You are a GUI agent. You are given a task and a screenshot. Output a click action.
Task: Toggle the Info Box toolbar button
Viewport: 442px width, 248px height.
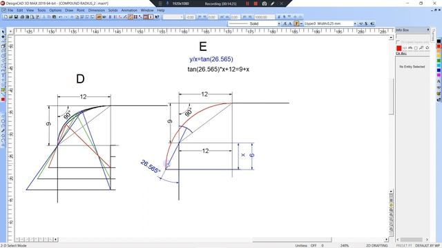coord(151,17)
